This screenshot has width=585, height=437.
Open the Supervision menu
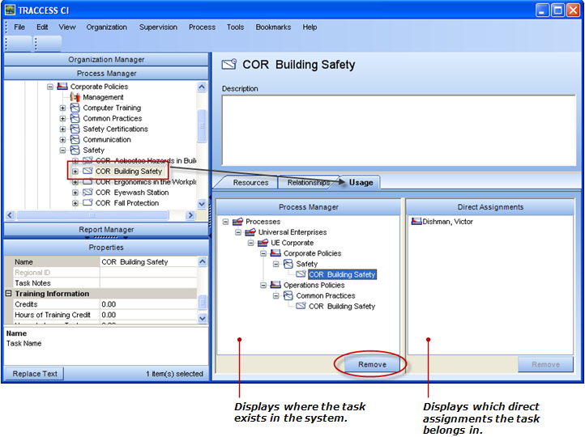(x=158, y=27)
